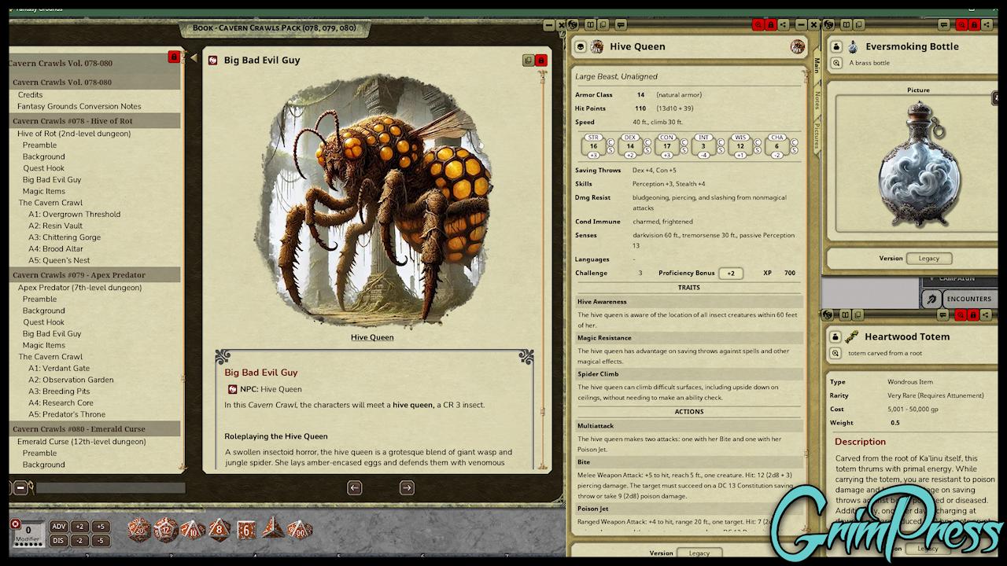Open Eversmoking Bottle item type icon
The height and width of the screenshot is (566, 1007).
point(836,46)
